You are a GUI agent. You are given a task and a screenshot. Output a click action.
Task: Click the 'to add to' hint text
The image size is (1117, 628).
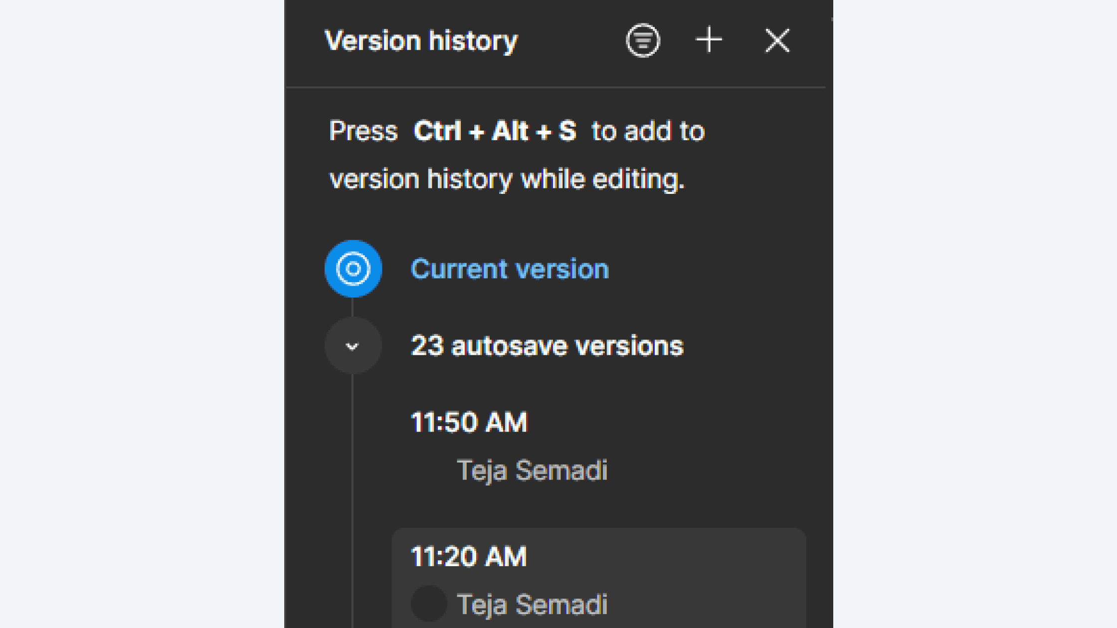tap(648, 132)
